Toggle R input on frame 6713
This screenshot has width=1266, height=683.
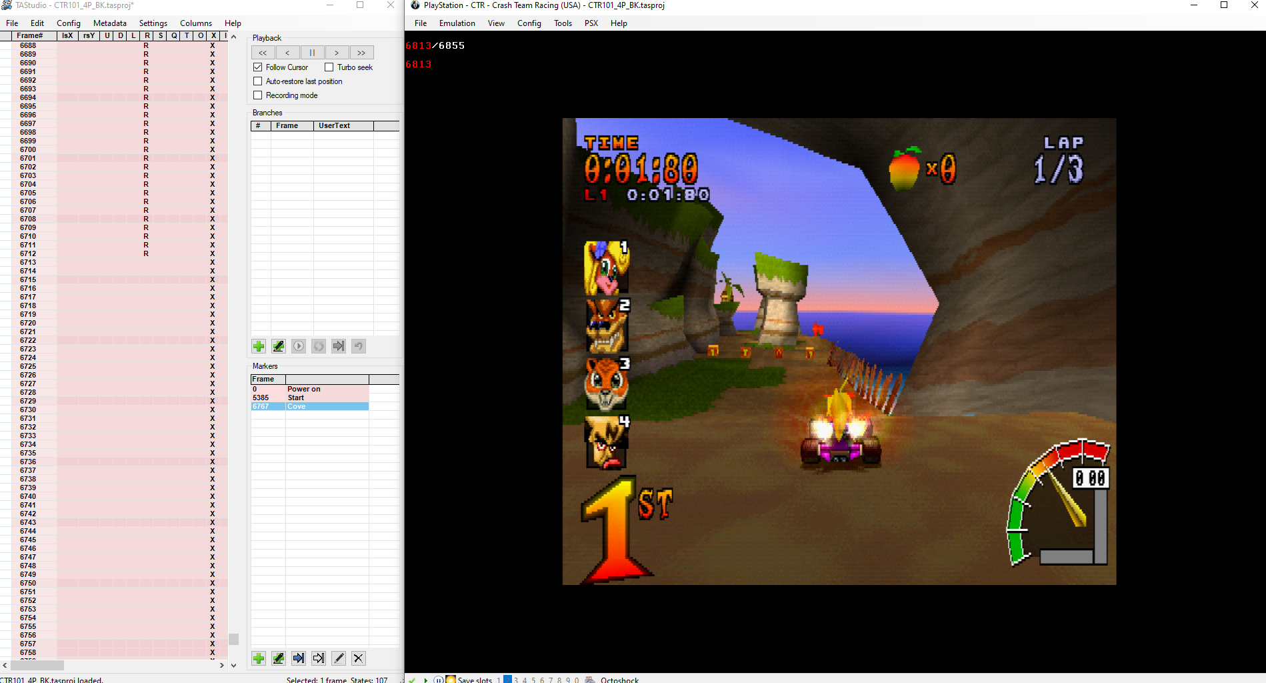tap(147, 262)
